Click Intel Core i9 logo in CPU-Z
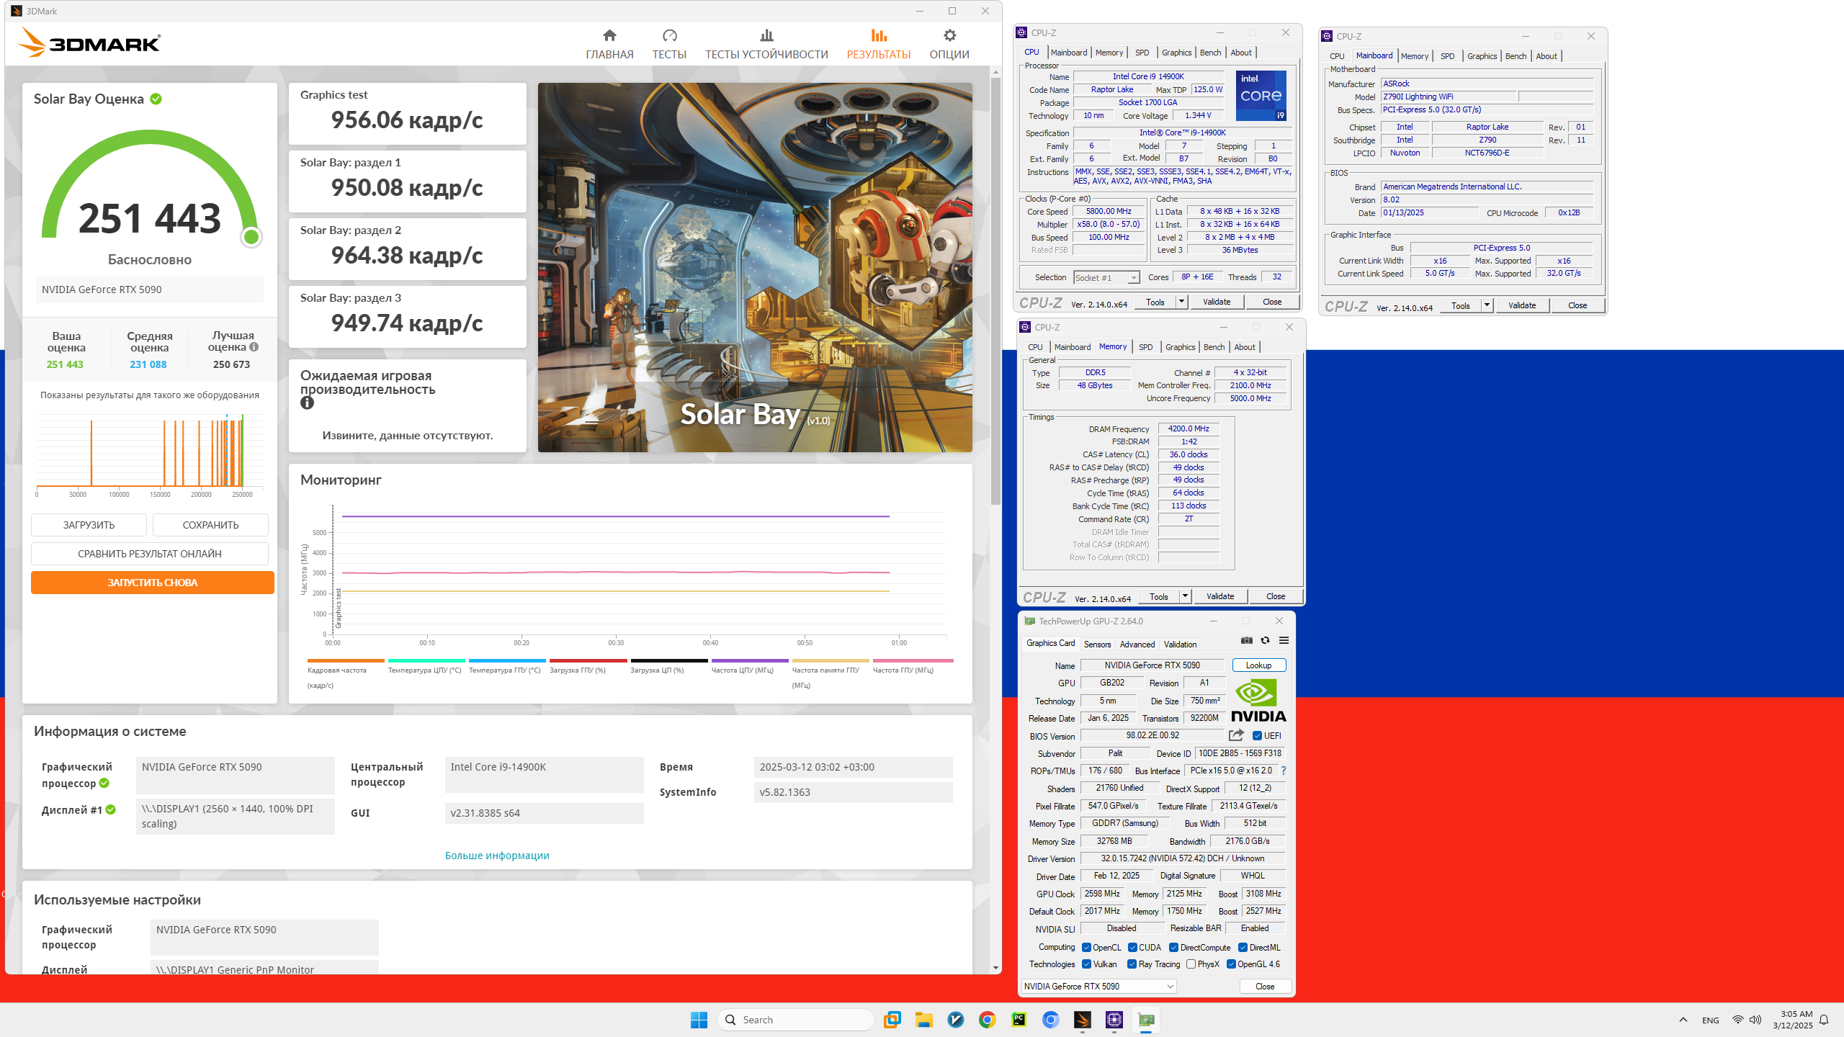The height and width of the screenshot is (1037, 1844). click(1261, 95)
